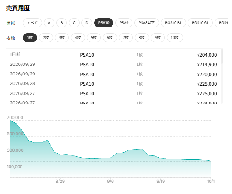This screenshot has width=232, height=194.
Task: Select the PSA10 condition filter
Action: pyautogui.click(x=104, y=23)
